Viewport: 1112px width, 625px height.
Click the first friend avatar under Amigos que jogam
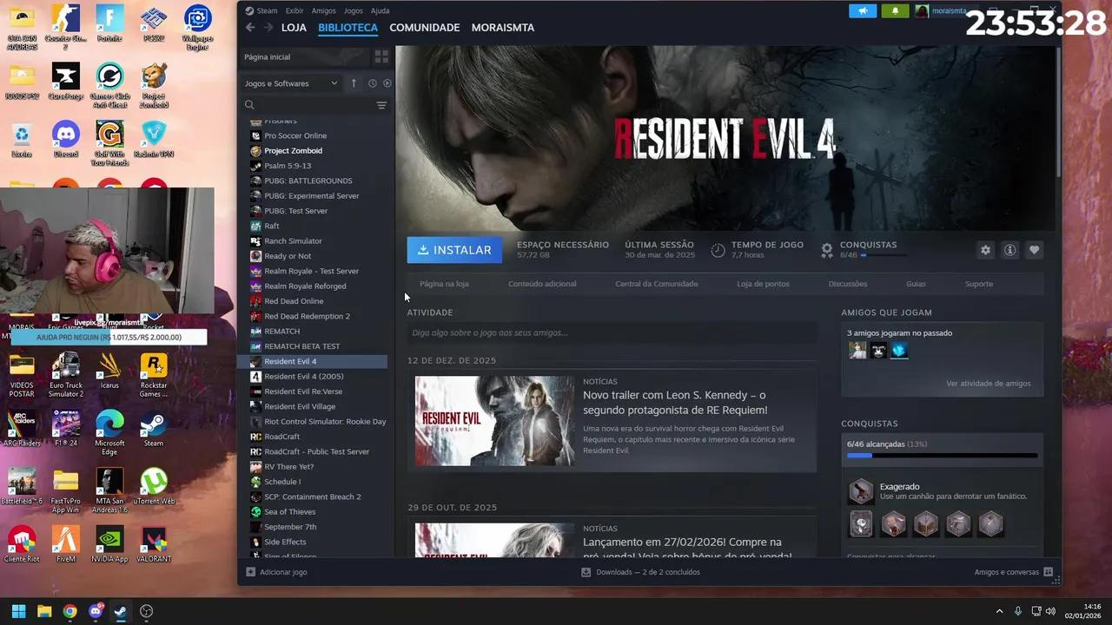coord(857,351)
